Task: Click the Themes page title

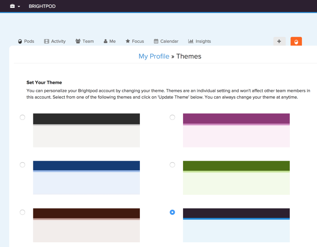Action: click(189, 56)
